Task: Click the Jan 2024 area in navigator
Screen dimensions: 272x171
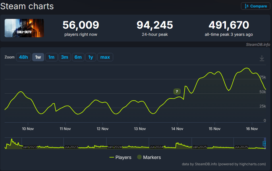Action: tap(114, 147)
